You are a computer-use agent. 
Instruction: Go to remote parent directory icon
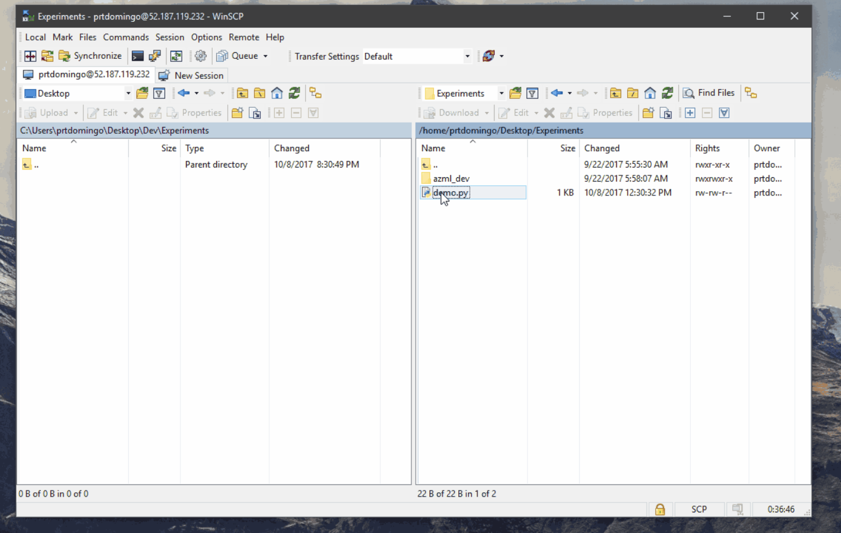click(x=616, y=93)
